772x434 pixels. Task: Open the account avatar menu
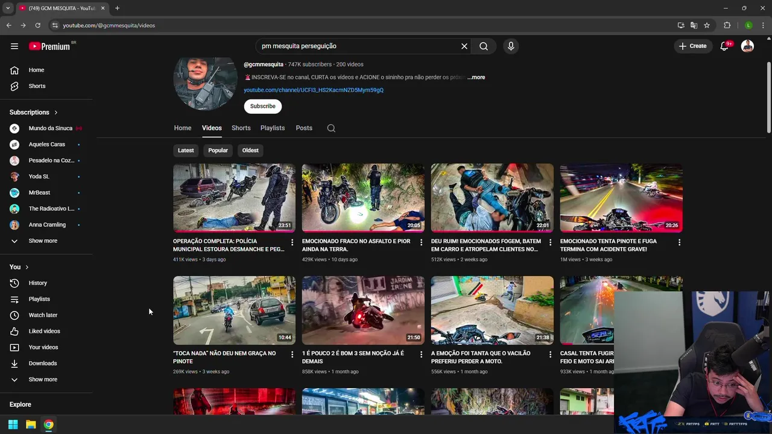(x=747, y=46)
